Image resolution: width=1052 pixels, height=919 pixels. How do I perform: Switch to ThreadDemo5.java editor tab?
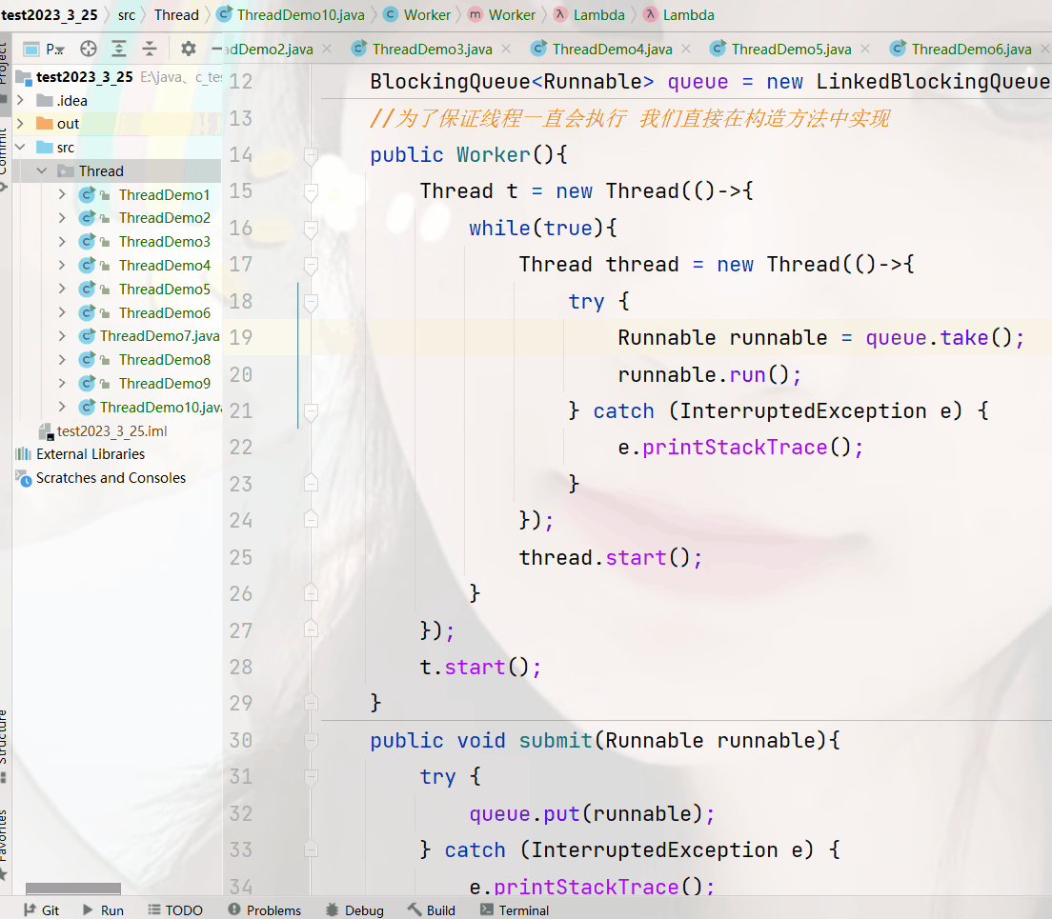click(x=791, y=49)
